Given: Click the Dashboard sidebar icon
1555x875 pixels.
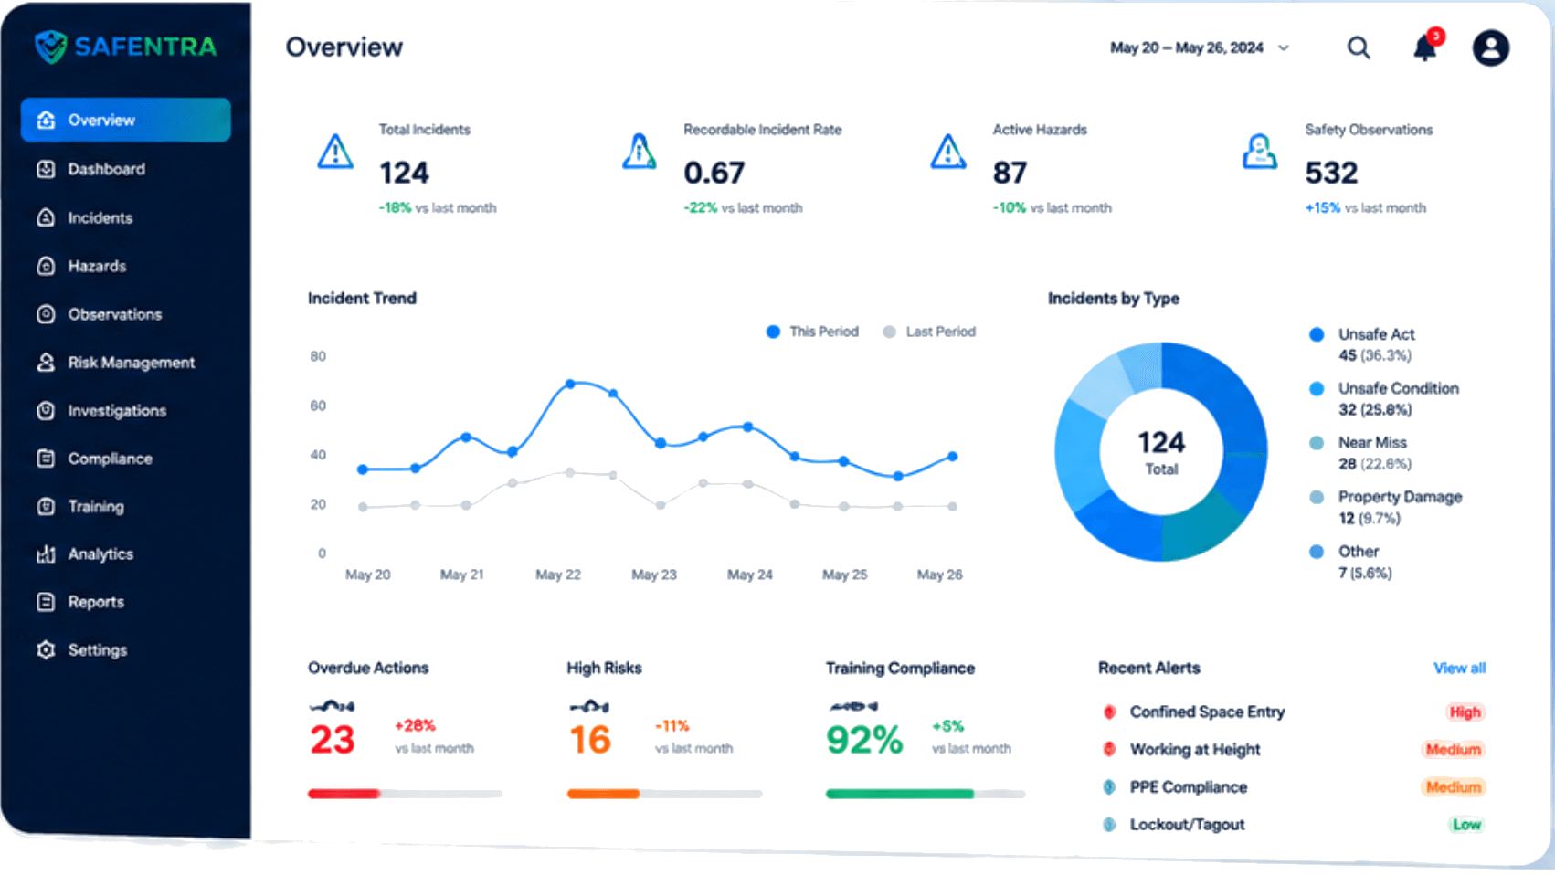Looking at the screenshot, I should click(x=46, y=169).
